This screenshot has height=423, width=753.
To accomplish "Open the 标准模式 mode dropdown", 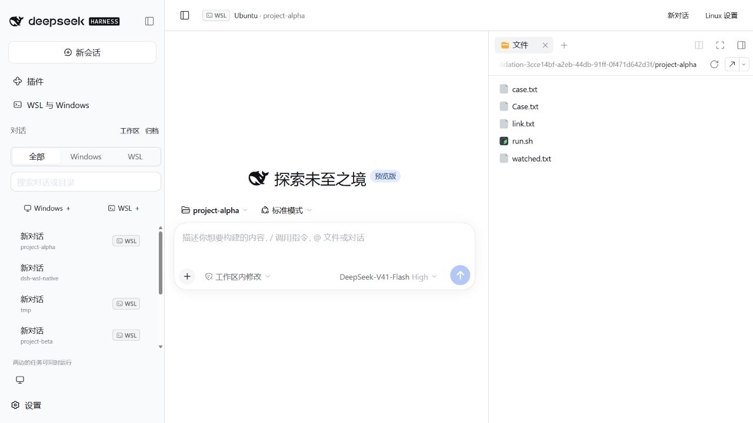I will (x=286, y=210).
